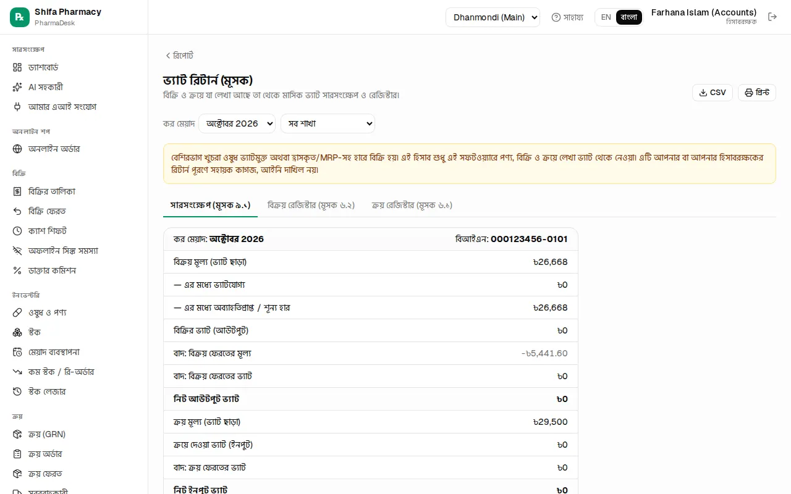Go back to রিপোর্ট reports
This screenshot has width=791, height=494.
tap(179, 56)
